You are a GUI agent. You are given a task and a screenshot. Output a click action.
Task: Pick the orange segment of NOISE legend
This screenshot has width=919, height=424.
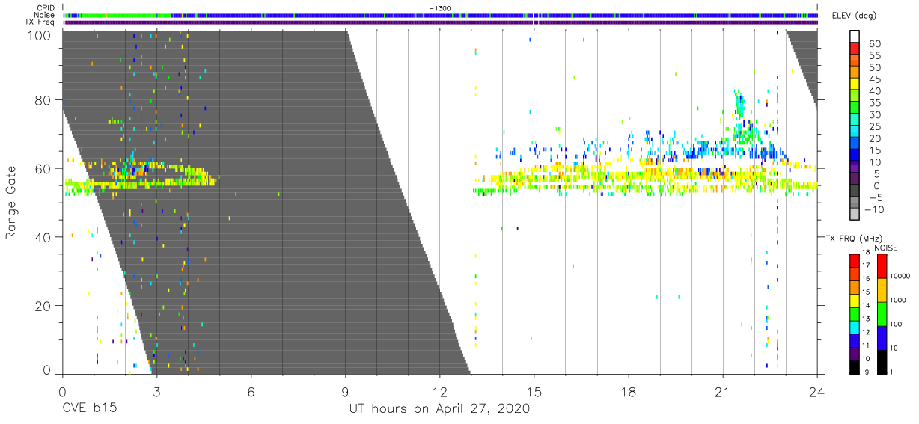882,289
